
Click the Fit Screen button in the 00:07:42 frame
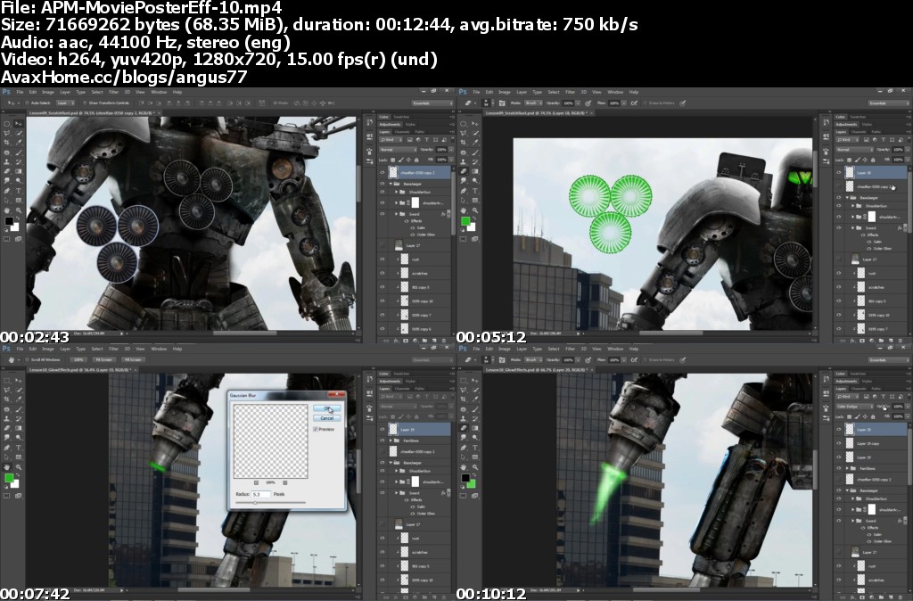[x=104, y=360]
